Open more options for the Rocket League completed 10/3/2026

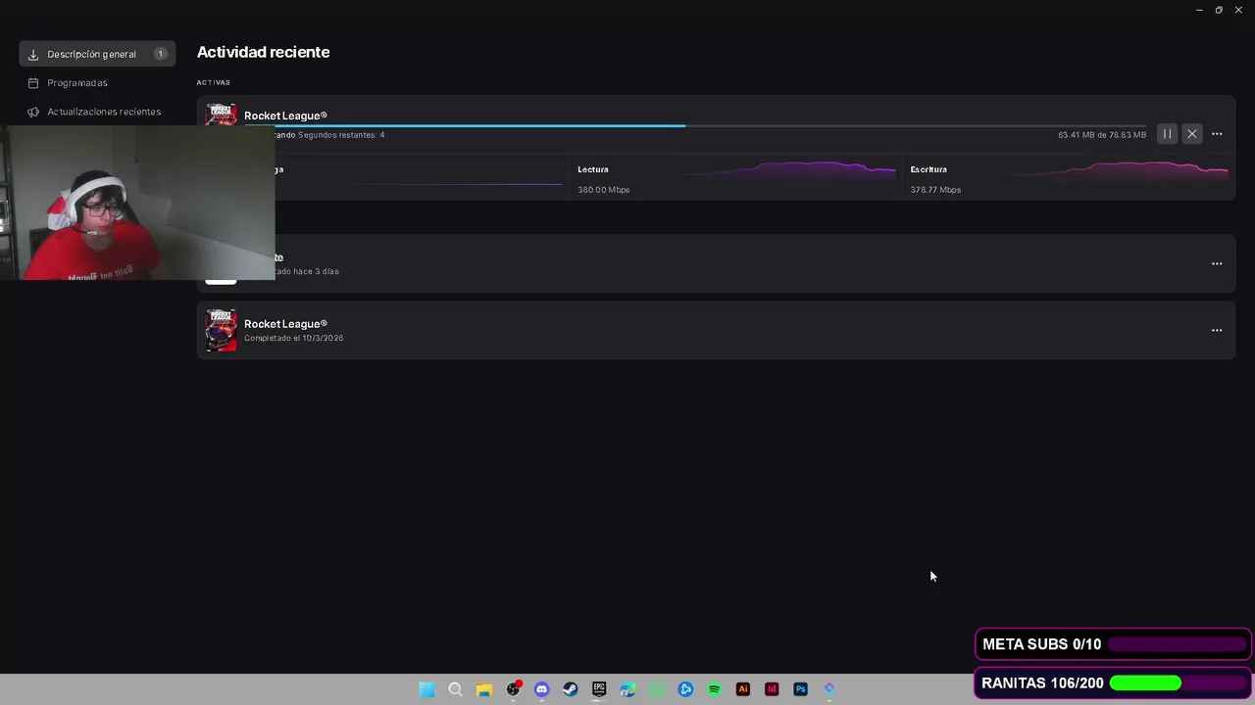1217,330
